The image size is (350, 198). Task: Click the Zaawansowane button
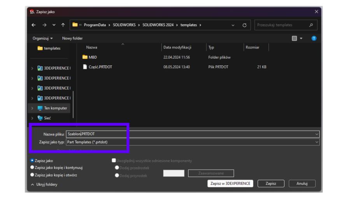(211, 173)
